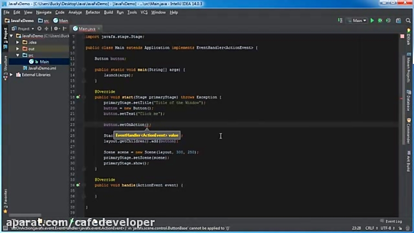Screen dimensions: 414x233
Task: Click the hector inspections icon in status bar
Action: pyautogui.click(x=408, y=228)
